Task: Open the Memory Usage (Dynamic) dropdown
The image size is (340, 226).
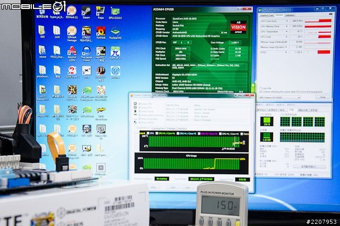Action: tap(287, 47)
